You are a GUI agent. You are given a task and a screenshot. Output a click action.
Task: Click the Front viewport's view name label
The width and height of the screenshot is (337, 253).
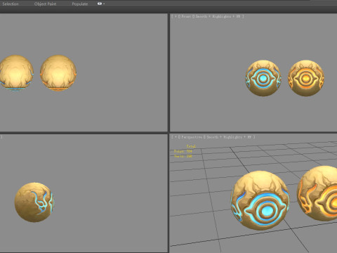point(186,16)
